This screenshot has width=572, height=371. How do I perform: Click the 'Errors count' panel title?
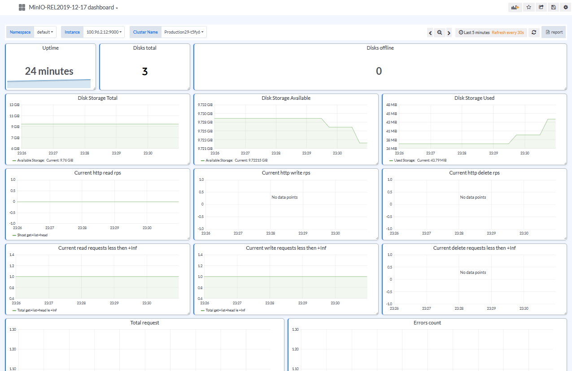click(x=428, y=323)
